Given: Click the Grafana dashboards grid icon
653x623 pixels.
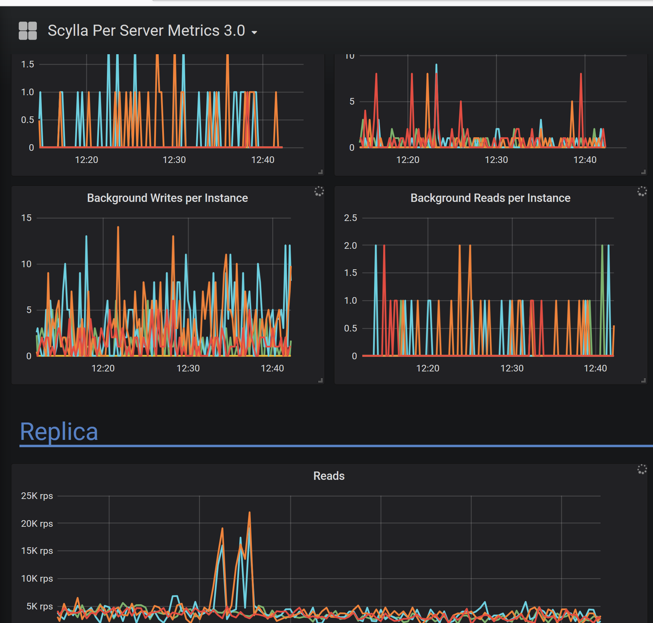Looking at the screenshot, I should point(28,31).
